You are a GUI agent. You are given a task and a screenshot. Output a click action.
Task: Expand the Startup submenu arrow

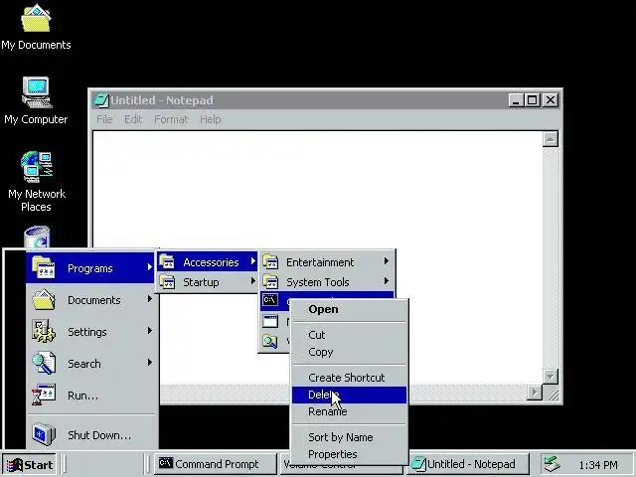pyautogui.click(x=253, y=280)
